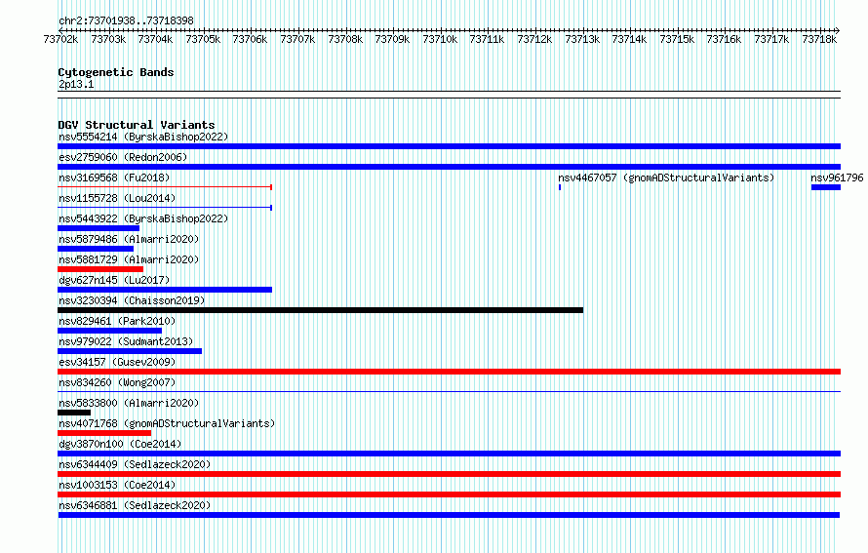This screenshot has width=868, height=553.
Task: Click the 2p13.1 cytogenetic band label
Action: point(76,84)
